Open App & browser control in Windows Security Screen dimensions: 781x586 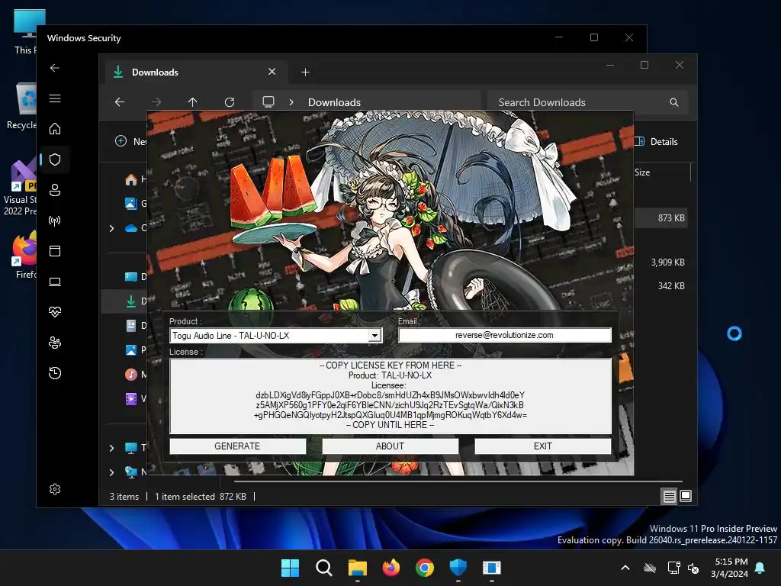(55, 250)
